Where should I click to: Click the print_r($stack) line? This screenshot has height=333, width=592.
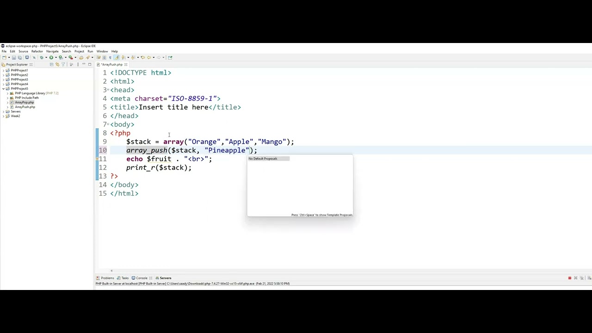pos(159,167)
